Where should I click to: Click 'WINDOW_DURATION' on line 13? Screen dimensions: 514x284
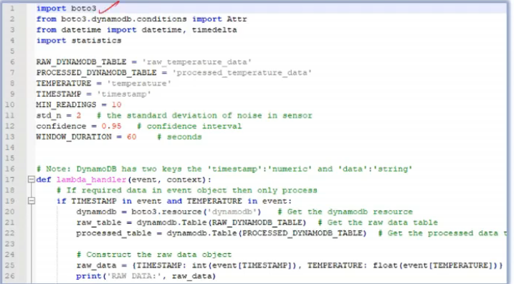pos(74,137)
